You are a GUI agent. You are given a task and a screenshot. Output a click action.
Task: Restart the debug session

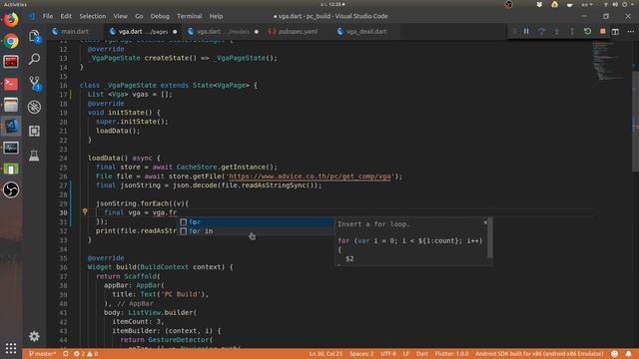[x=587, y=31]
